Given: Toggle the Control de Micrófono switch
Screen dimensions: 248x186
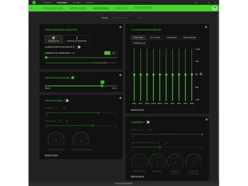Looking at the screenshot, I should (73, 78).
